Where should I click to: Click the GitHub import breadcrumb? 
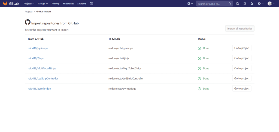coord(44,11)
